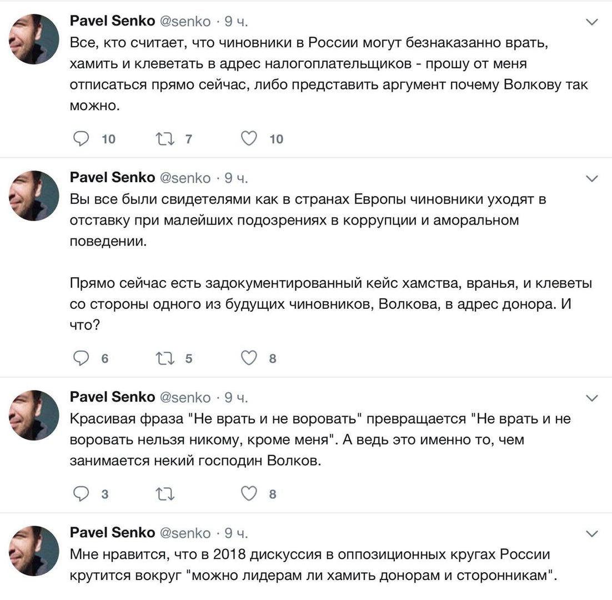
Task: Retweet the "Красивая фраза" tweet
Action: click(164, 493)
